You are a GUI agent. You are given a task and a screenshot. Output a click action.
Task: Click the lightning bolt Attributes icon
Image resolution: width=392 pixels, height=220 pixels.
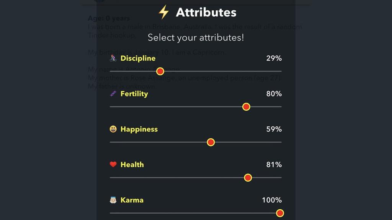(164, 12)
